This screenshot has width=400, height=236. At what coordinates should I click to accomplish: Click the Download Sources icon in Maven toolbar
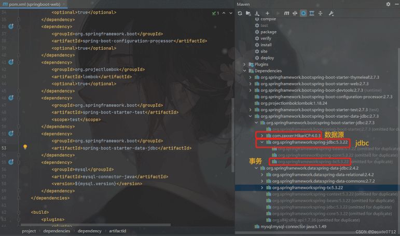point(257,13)
